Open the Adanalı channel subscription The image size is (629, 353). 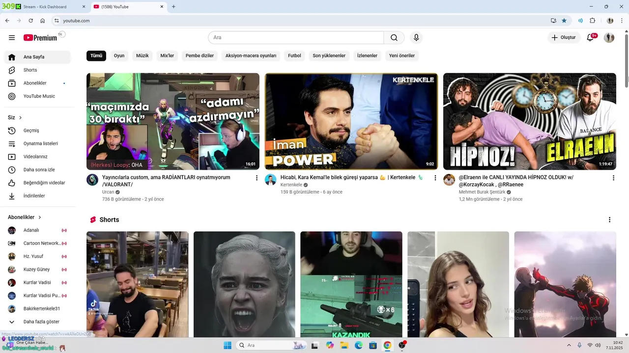click(x=38, y=230)
